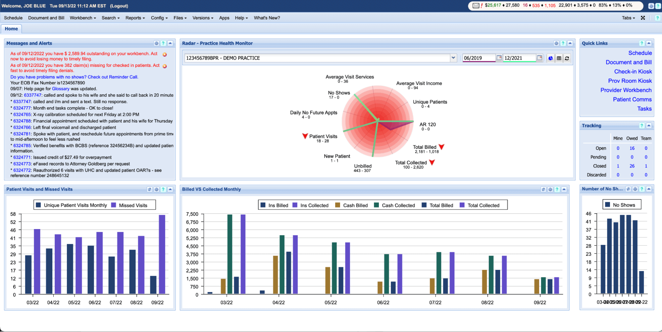Screen dimensions: 662x332
Task: Open help icon in Tracking panel
Action: pyautogui.click(x=642, y=126)
